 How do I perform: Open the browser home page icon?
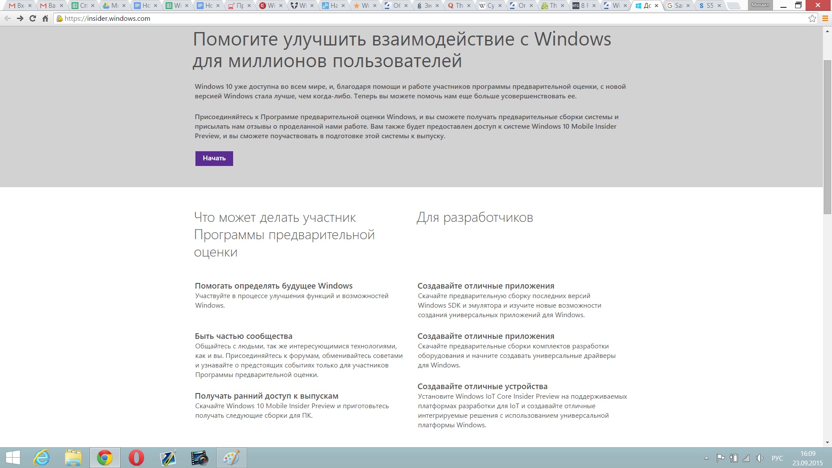click(x=45, y=19)
